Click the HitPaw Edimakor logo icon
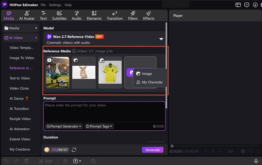The image size is (262, 165). point(4,5)
